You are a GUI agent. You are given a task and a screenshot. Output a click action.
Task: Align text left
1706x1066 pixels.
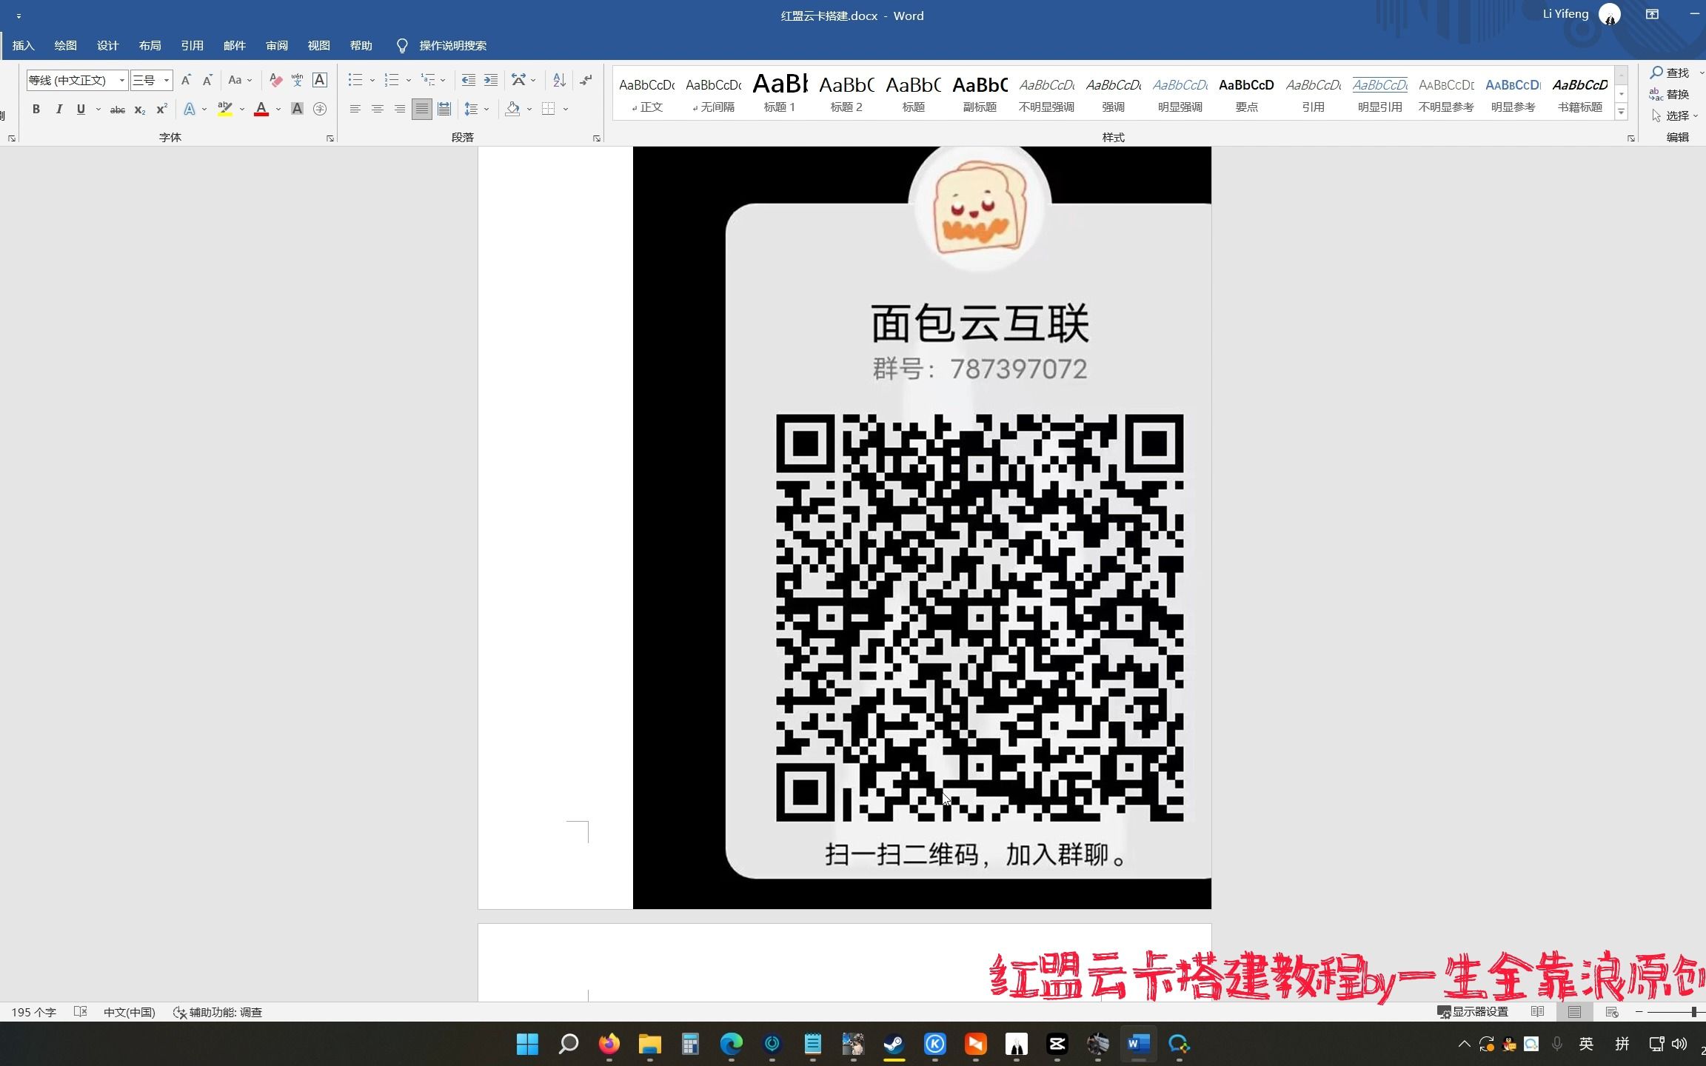(355, 110)
